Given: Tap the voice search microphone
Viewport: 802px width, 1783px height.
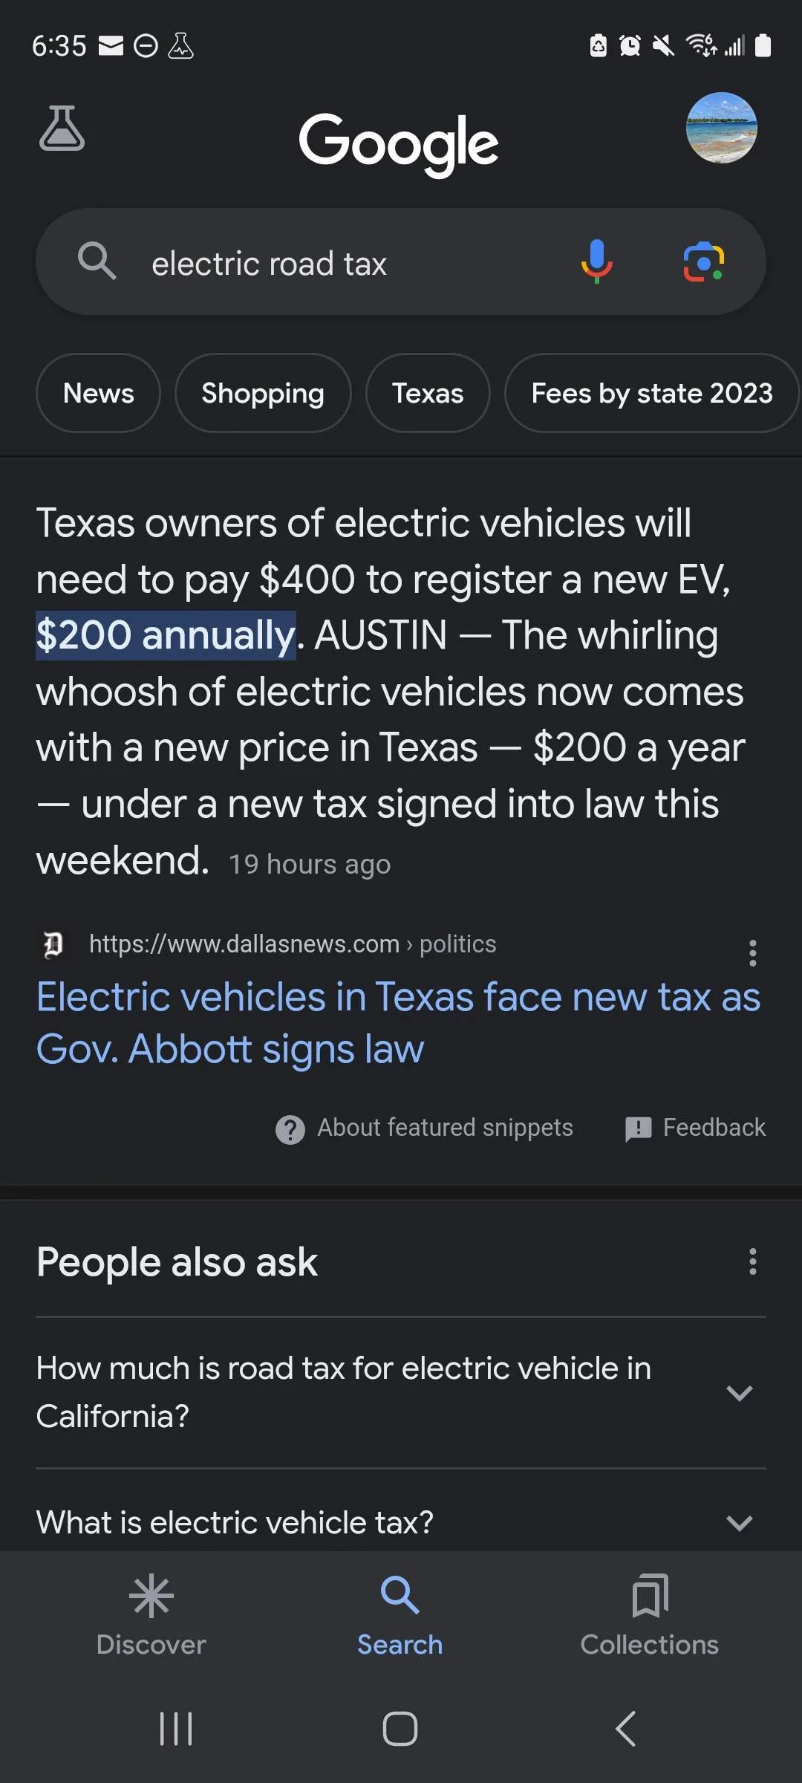Looking at the screenshot, I should click(x=596, y=262).
